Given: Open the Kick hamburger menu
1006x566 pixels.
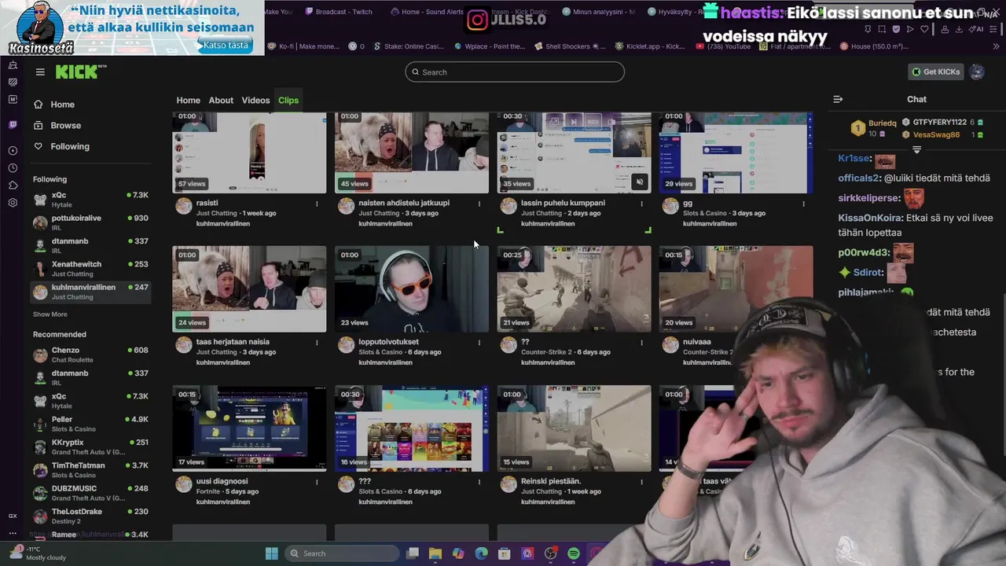Looking at the screenshot, I should click(40, 72).
